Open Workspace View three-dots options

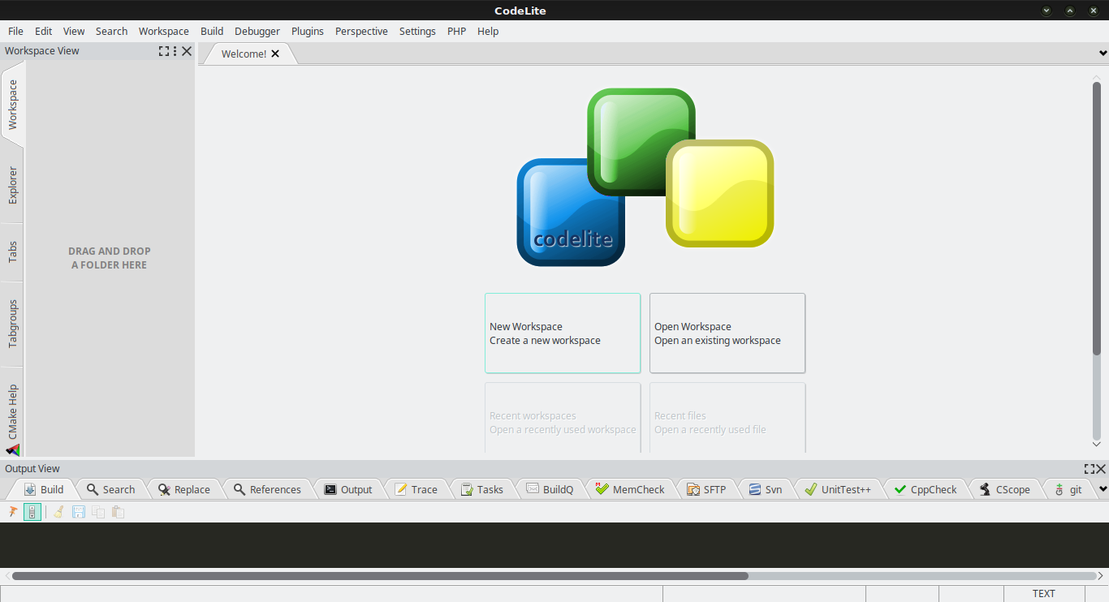click(175, 51)
